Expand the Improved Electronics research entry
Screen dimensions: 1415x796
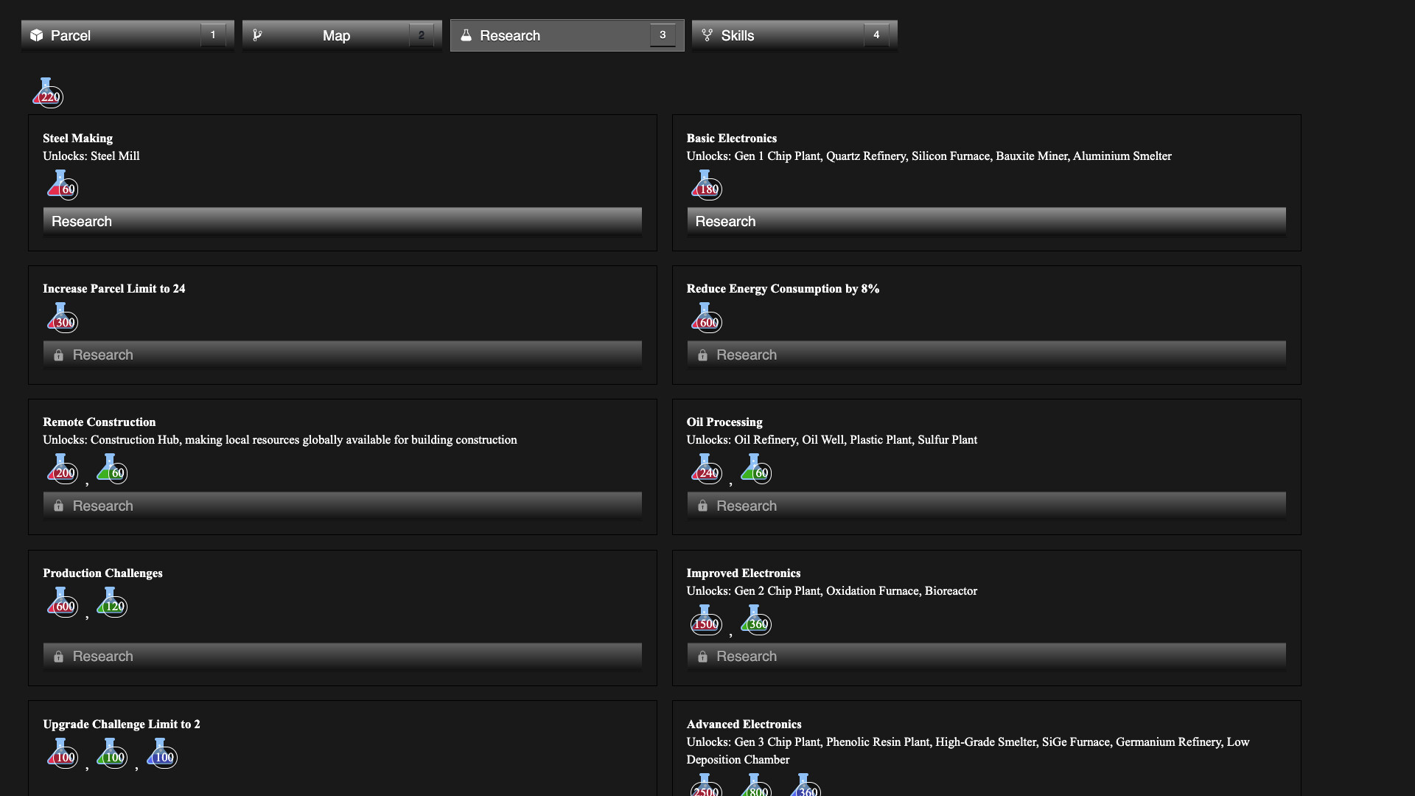tap(742, 573)
